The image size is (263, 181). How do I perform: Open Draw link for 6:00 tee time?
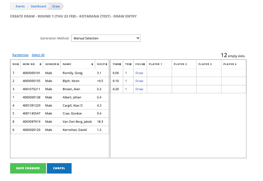click(139, 73)
